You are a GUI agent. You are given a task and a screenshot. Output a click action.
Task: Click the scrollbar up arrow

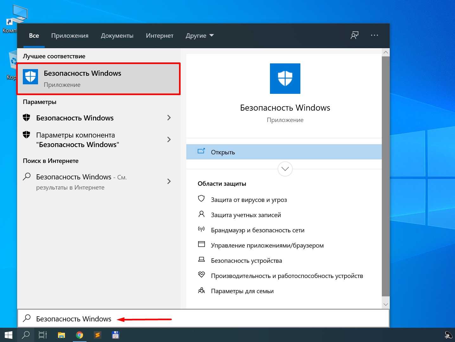(x=386, y=52)
